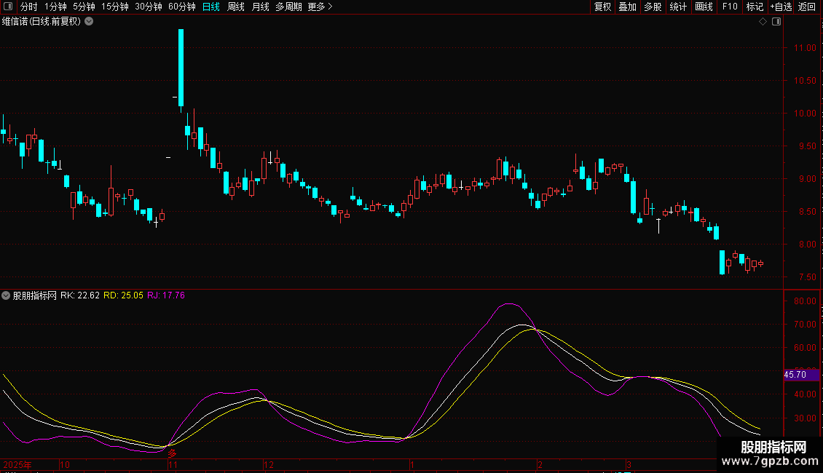Select the 周线 weekly period tab
The height and width of the screenshot is (473, 823).
[x=236, y=7]
